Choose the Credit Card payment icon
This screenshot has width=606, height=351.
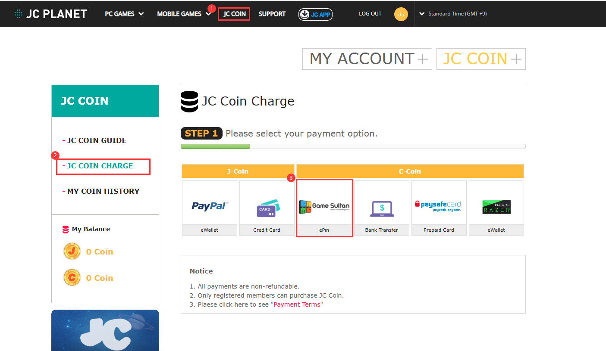point(267,207)
